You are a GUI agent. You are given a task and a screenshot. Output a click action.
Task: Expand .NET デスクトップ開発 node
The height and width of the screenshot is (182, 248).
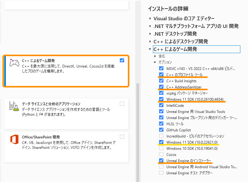pos(150,34)
